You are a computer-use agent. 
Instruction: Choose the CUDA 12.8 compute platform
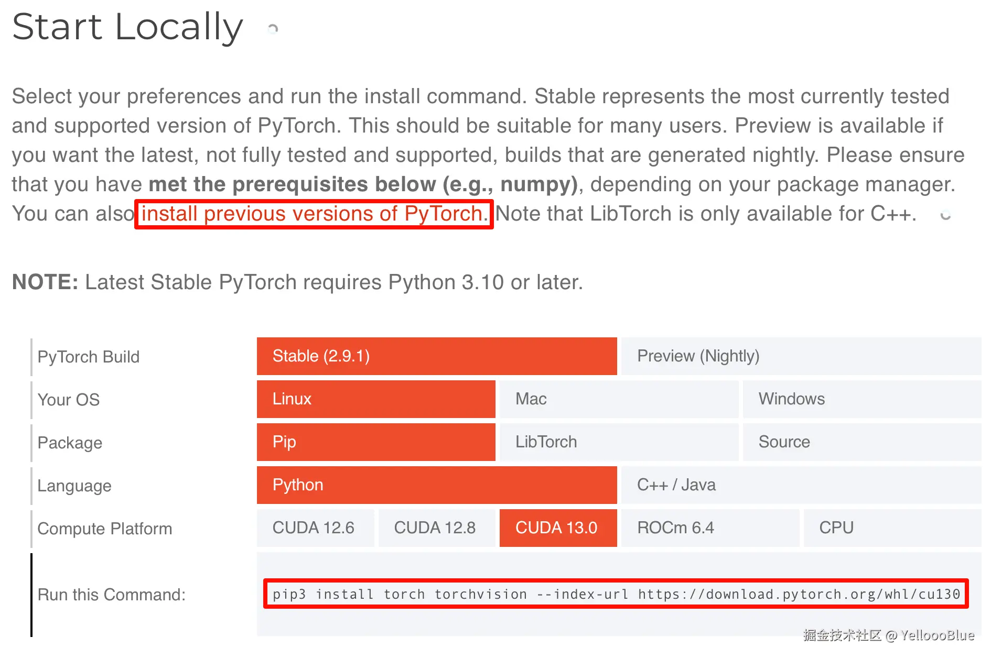click(436, 528)
